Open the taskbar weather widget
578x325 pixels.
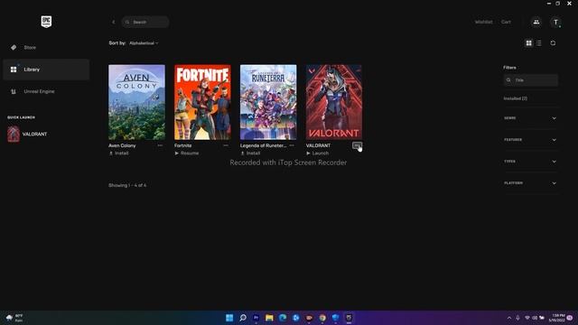point(14,318)
